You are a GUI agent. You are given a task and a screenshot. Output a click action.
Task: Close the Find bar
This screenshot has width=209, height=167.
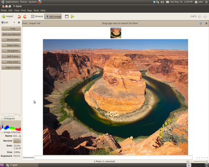(206, 23)
